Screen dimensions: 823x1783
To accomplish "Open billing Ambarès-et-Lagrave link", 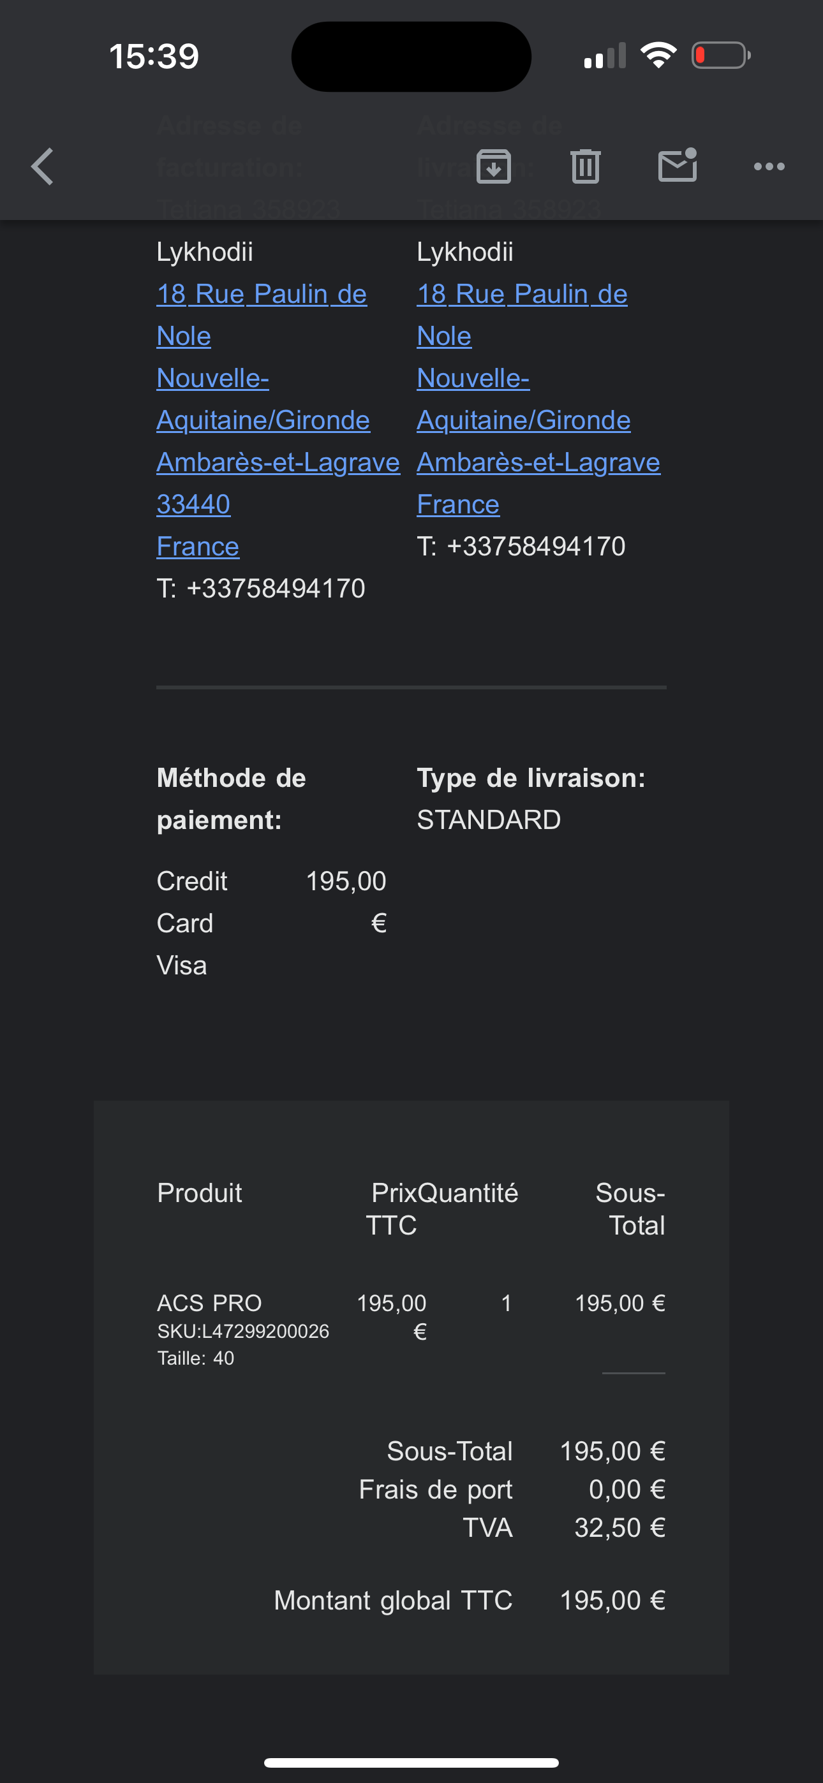I will point(278,462).
